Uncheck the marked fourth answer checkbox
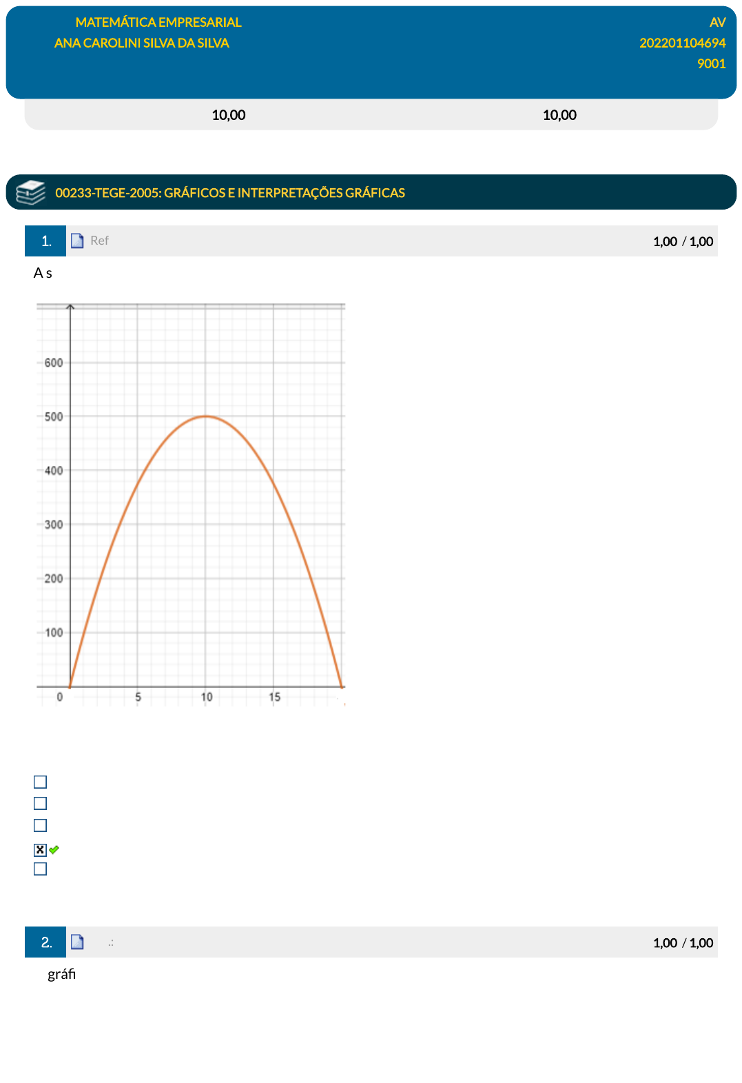The height and width of the screenshot is (1083, 742). click(41, 849)
